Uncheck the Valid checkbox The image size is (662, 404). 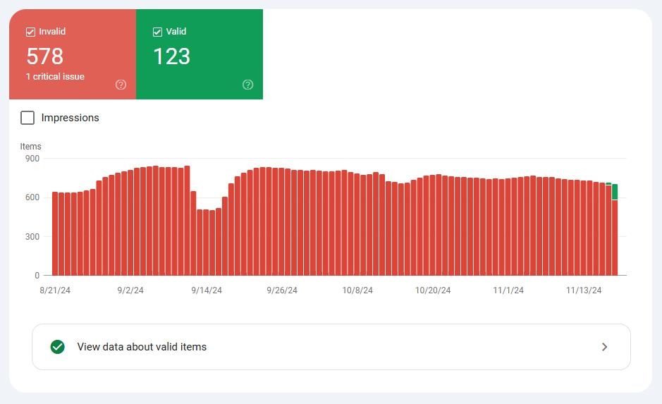point(157,32)
